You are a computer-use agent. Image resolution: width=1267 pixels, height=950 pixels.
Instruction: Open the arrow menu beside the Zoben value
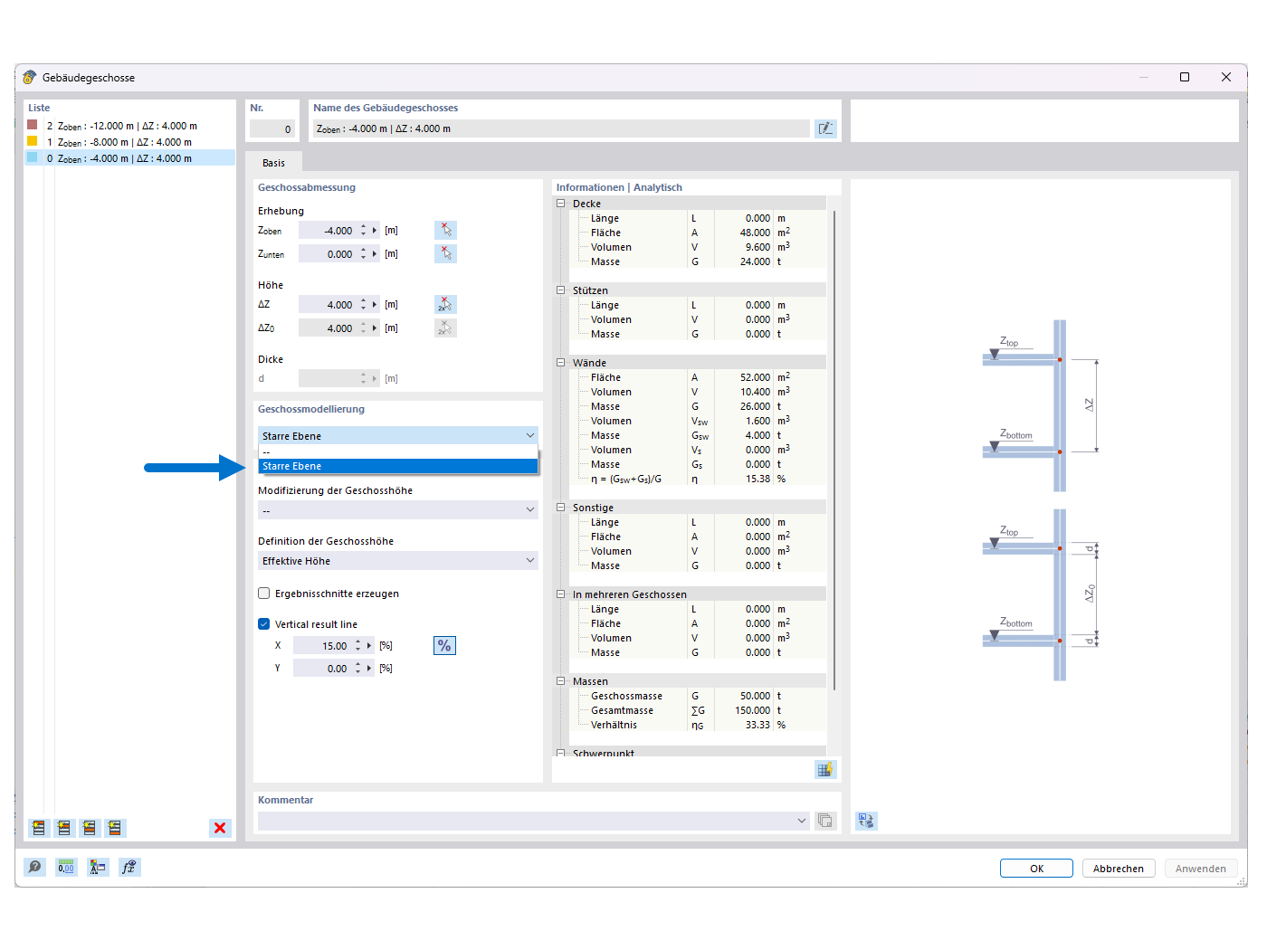(375, 231)
